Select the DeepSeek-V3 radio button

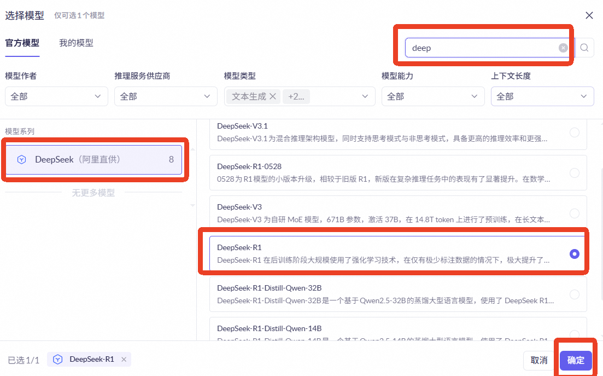point(574,213)
